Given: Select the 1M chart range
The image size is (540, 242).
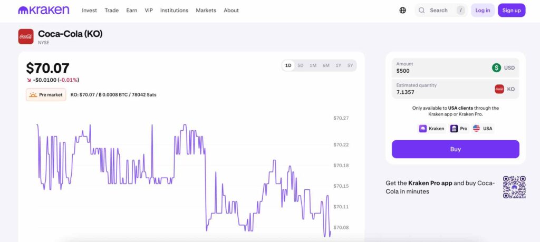Looking at the screenshot, I should click(x=313, y=65).
